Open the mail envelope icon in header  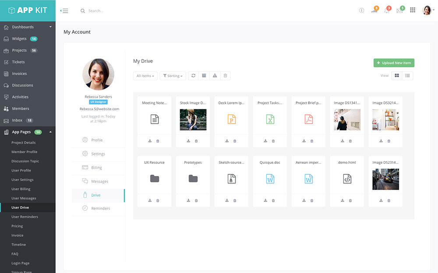[399, 10]
